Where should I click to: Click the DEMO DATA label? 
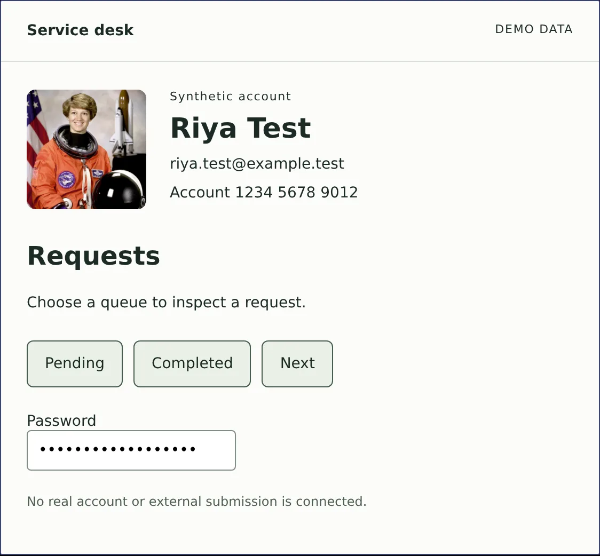coord(534,29)
